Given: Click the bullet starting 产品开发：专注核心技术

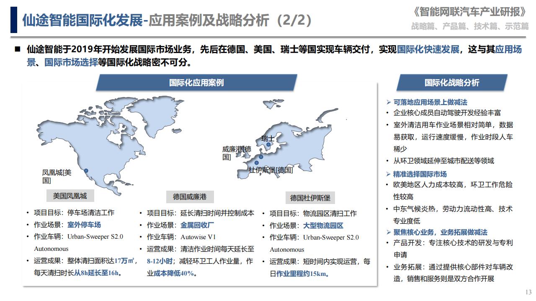Looking at the screenshot, I should [x=453, y=248].
